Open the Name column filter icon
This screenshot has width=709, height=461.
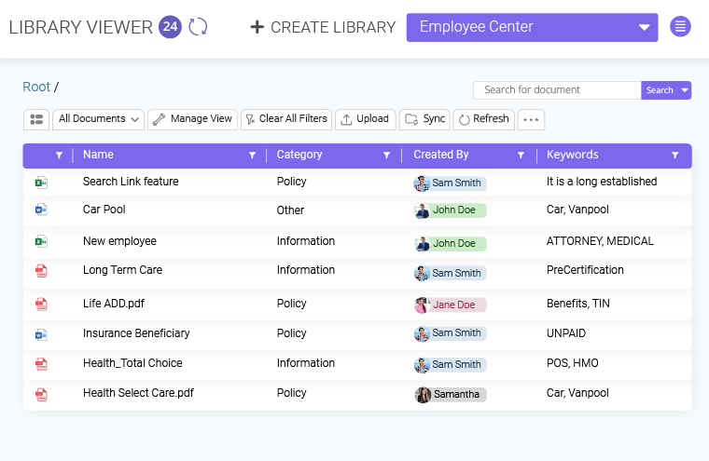[x=252, y=156]
